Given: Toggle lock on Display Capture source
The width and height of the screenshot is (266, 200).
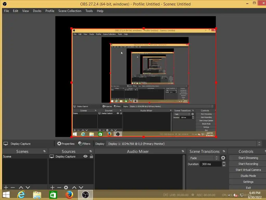Looking at the screenshot, I should coord(91,156).
